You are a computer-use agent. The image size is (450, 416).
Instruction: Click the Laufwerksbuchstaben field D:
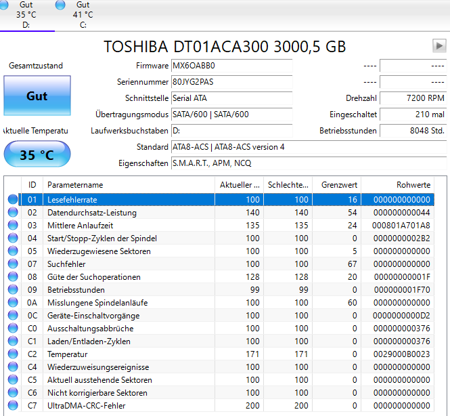(x=231, y=131)
